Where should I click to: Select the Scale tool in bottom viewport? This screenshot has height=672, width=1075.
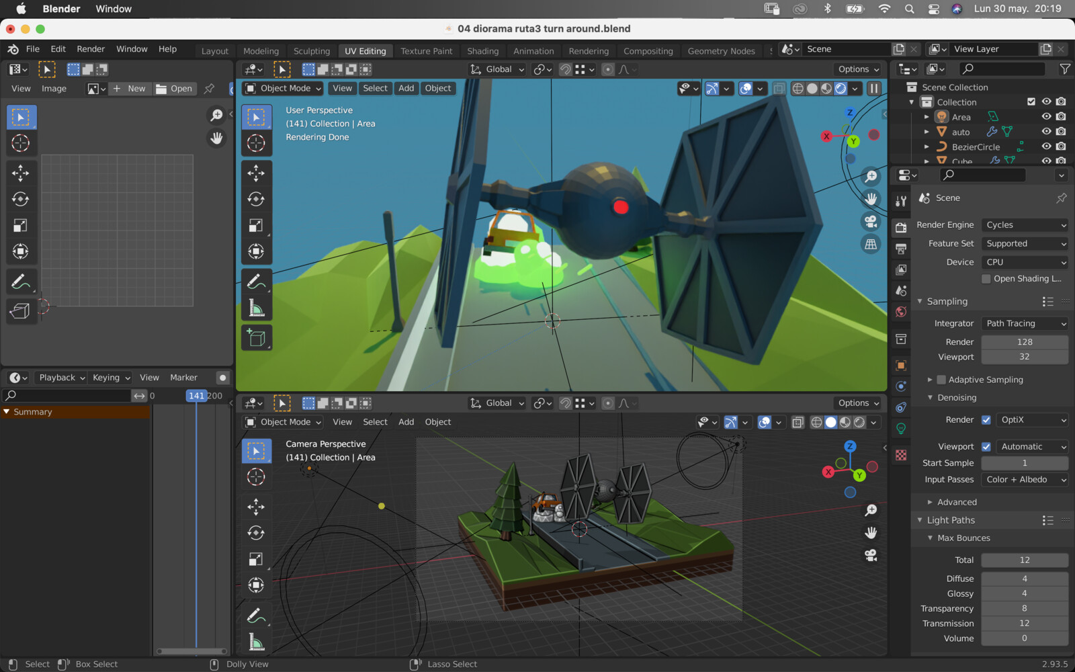(x=256, y=559)
